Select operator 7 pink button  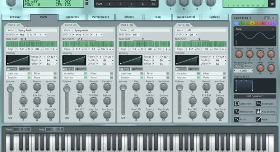point(268,23)
